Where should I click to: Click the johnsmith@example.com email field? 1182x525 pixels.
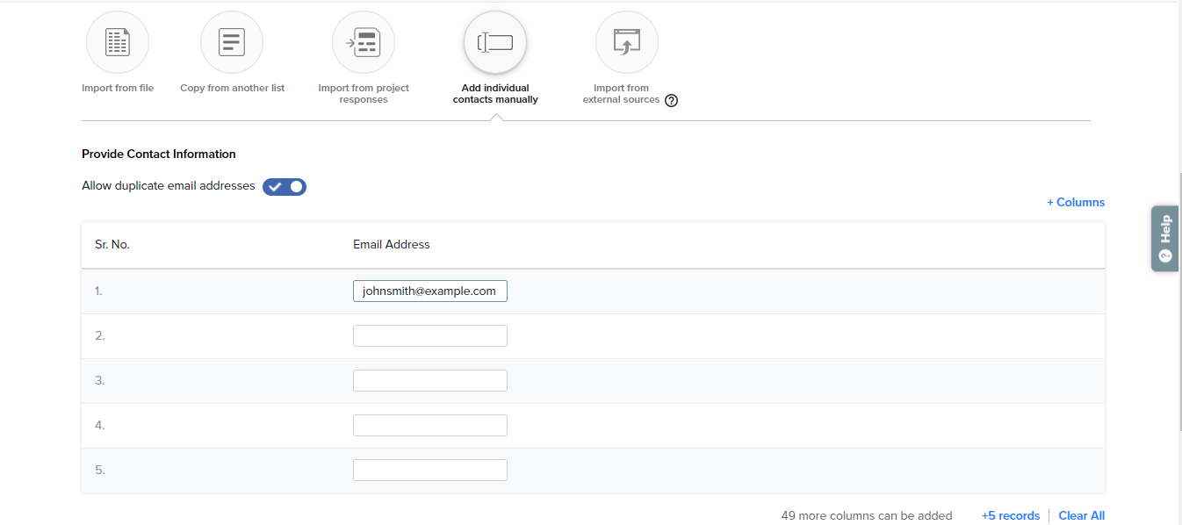click(429, 291)
